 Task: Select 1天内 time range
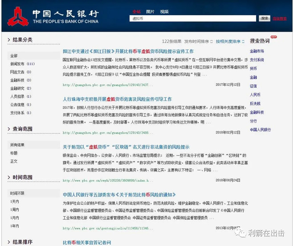(x=15, y=201)
